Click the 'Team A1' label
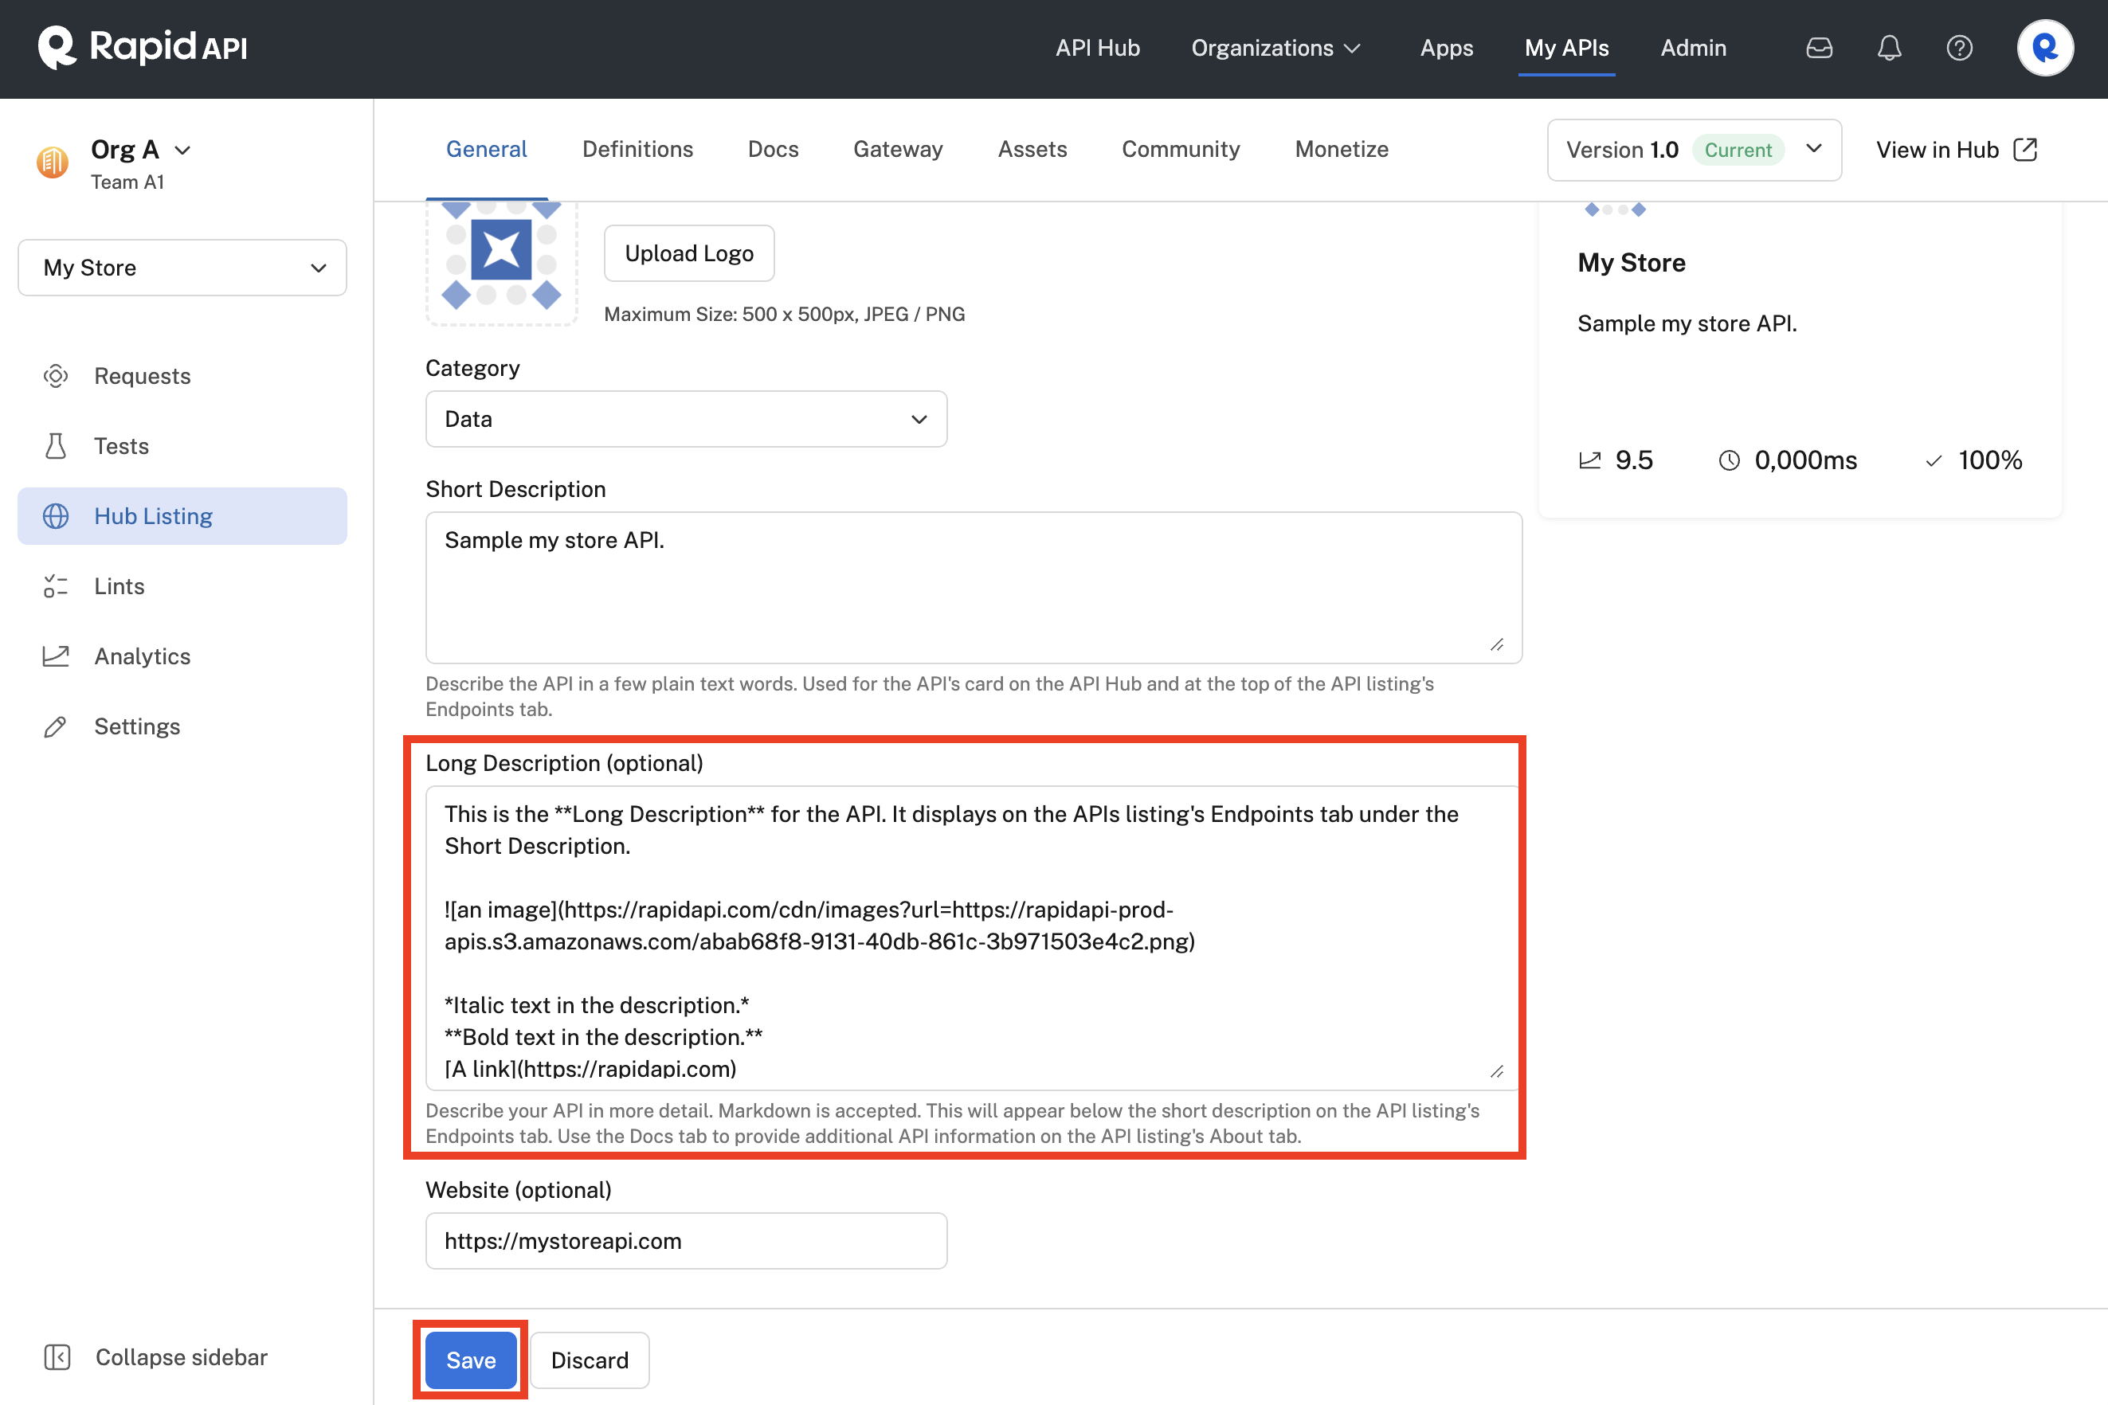2108x1405 pixels. tap(127, 182)
